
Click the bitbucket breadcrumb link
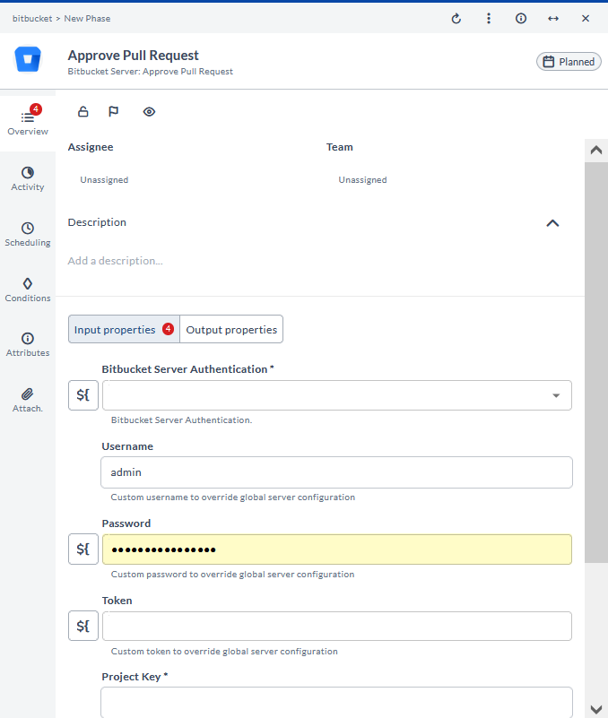pos(30,18)
